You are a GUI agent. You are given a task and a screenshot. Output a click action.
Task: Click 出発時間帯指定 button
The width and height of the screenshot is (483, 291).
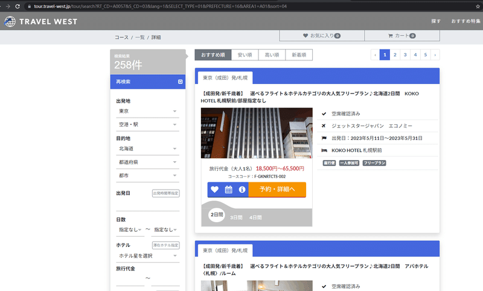[165, 193]
